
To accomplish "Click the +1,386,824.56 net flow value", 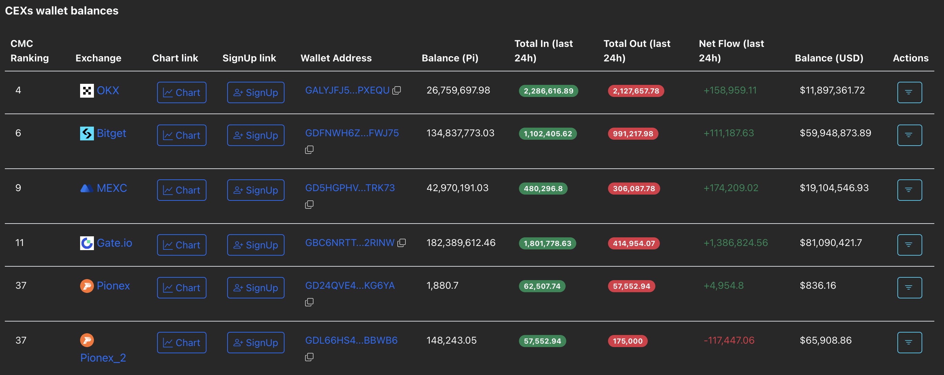I will point(735,243).
